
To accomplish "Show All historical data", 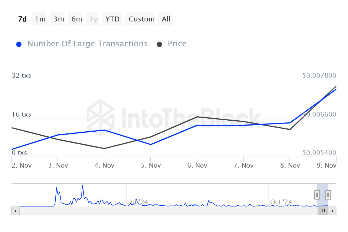I will (x=166, y=19).
